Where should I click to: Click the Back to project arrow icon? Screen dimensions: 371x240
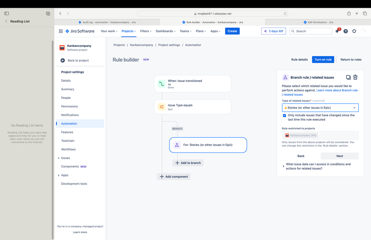point(63,60)
